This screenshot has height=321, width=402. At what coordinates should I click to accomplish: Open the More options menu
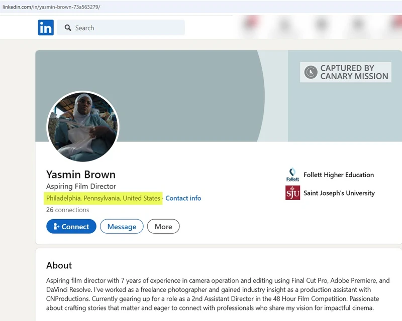pos(163,226)
